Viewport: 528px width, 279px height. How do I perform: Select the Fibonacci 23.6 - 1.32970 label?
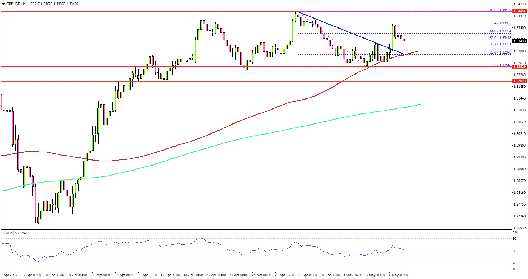[501, 52]
